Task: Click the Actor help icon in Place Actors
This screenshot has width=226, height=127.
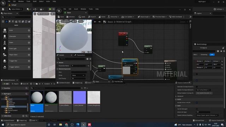Action: click(29, 30)
